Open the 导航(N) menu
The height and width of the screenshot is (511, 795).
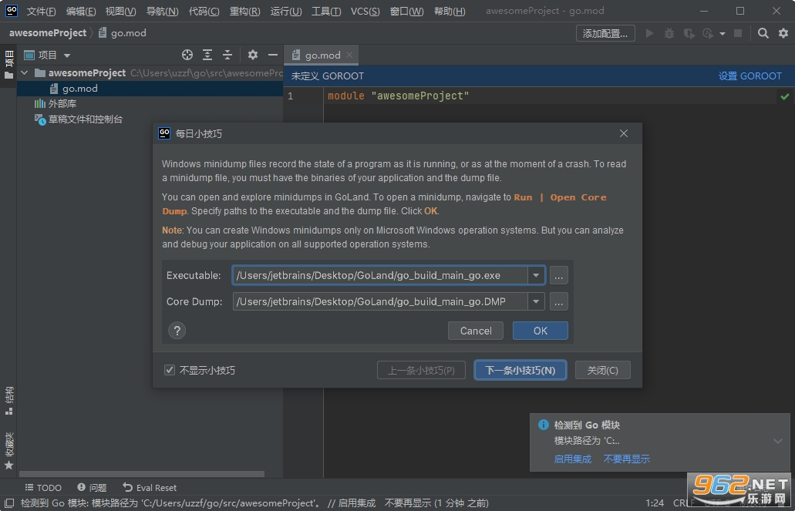click(x=162, y=11)
